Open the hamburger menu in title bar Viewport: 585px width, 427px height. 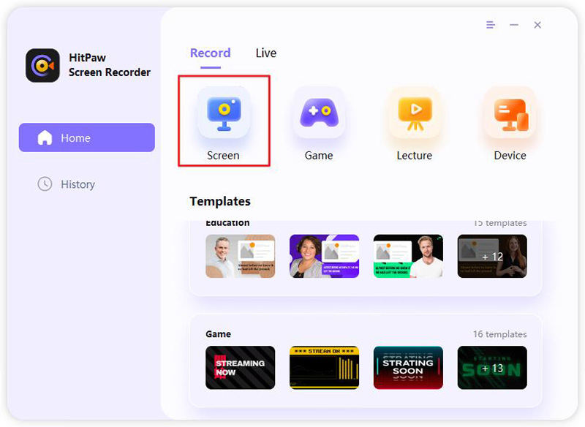click(491, 25)
